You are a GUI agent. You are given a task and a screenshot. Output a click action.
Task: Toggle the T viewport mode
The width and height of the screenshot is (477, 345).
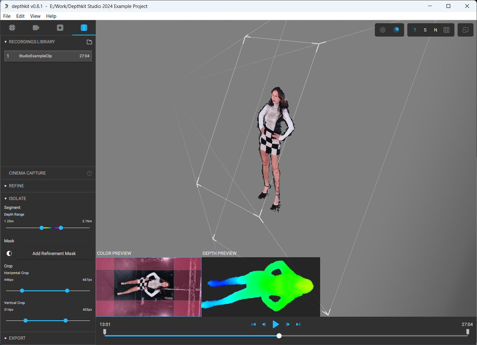pos(415,30)
